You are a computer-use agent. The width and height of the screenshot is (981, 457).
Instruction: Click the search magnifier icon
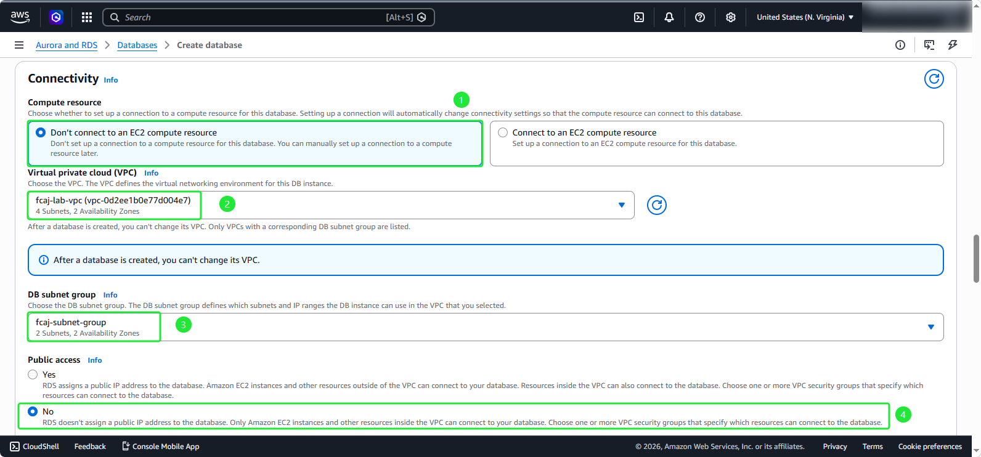(x=115, y=17)
